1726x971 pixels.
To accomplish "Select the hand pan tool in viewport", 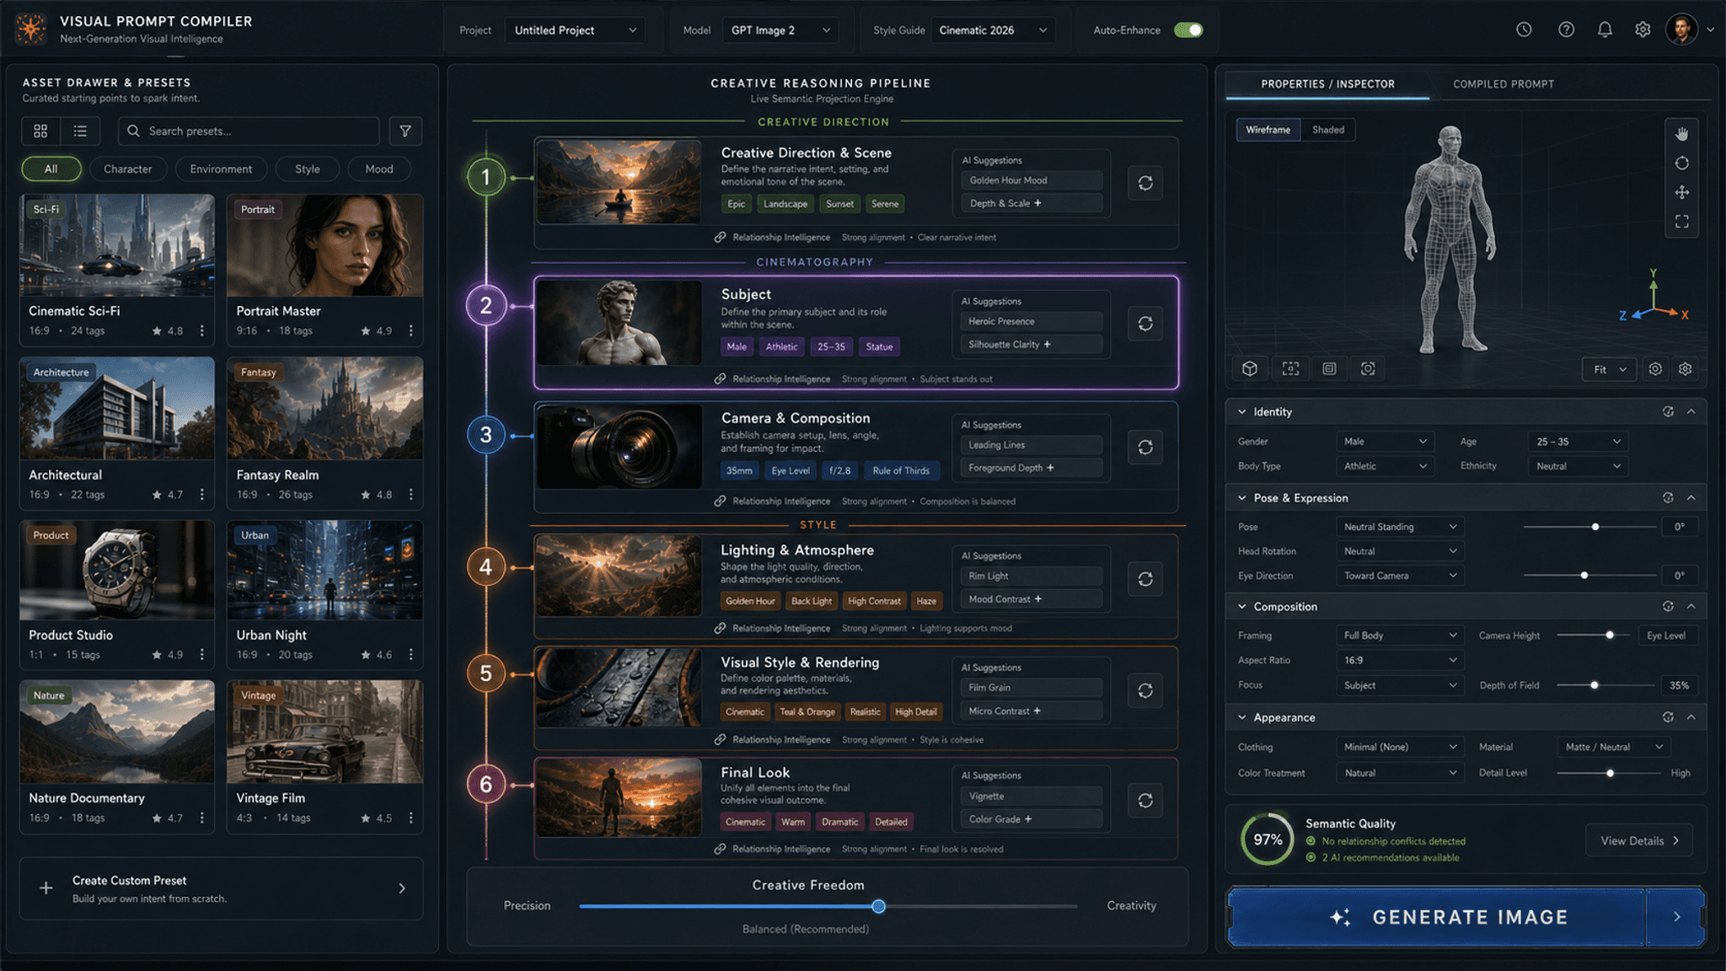I will click(x=1681, y=134).
